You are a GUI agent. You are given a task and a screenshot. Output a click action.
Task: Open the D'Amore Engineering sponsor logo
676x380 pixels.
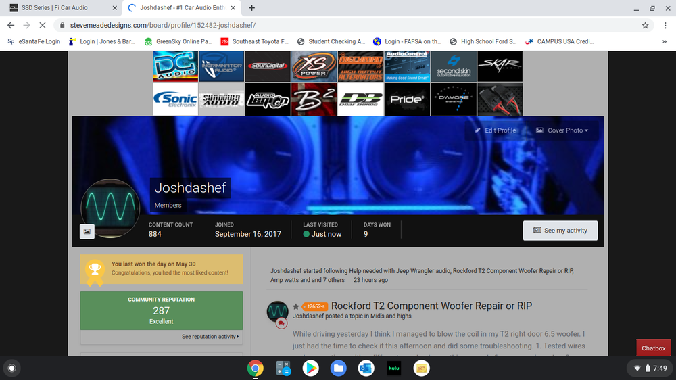tap(454, 99)
